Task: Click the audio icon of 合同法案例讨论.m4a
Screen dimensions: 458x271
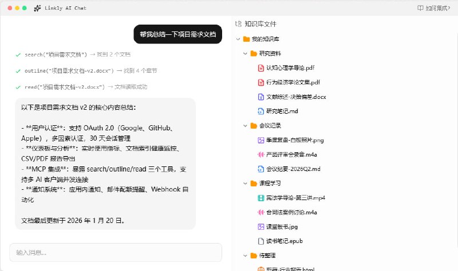Action: [x=261, y=212]
